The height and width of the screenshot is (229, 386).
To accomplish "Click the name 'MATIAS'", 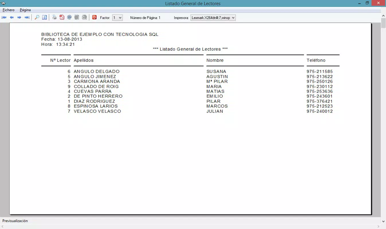I will click(x=215, y=91).
